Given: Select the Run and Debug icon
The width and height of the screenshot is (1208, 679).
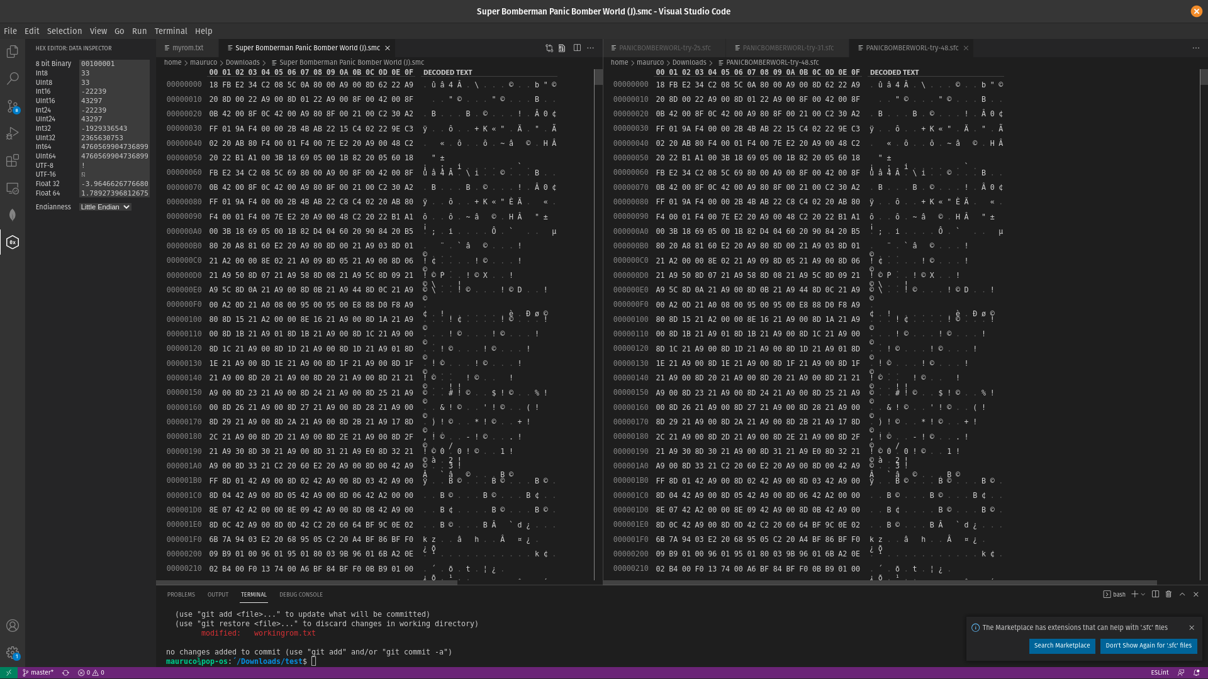Looking at the screenshot, I should pos(13,133).
